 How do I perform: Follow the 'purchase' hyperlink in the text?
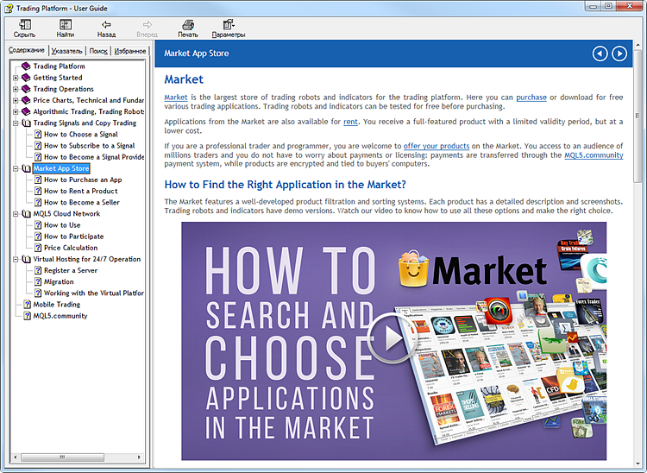[x=531, y=98]
